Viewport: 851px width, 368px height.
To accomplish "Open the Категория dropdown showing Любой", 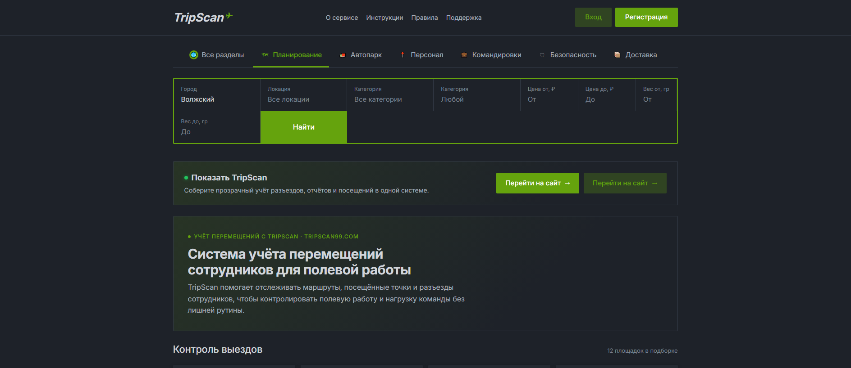I will [477, 95].
